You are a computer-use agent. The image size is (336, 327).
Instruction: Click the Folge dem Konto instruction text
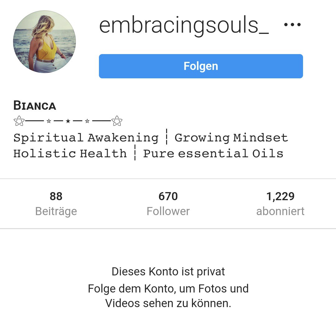168,296
